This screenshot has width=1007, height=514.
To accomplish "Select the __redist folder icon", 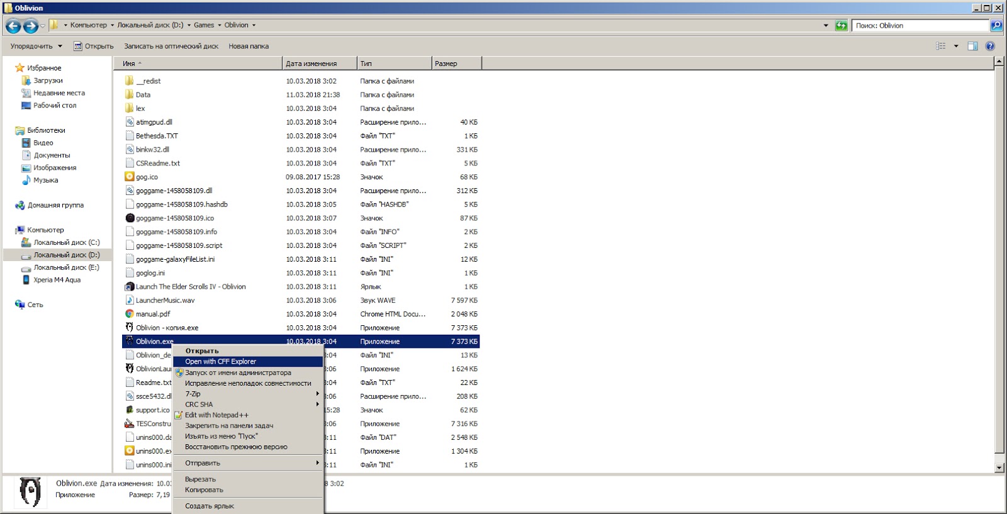I will point(130,81).
